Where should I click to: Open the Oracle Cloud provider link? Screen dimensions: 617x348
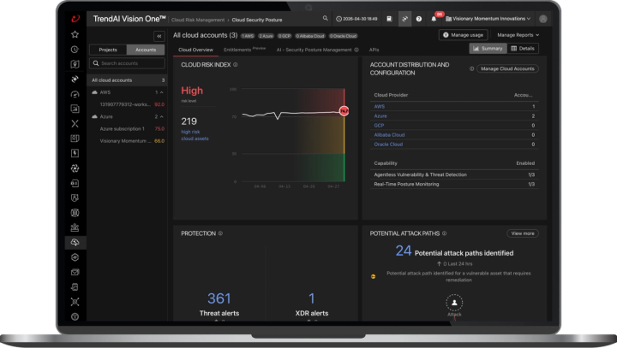pos(388,145)
